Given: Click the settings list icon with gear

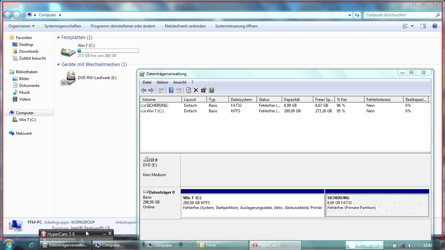Looking at the screenshot, I should 211,90.
